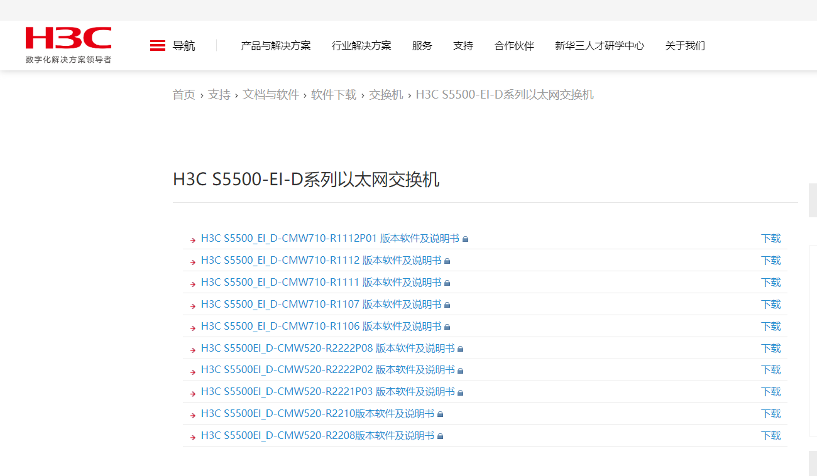Open the 行业解决方案 menu
The height and width of the screenshot is (476, 817).
[x=361, y=46]
